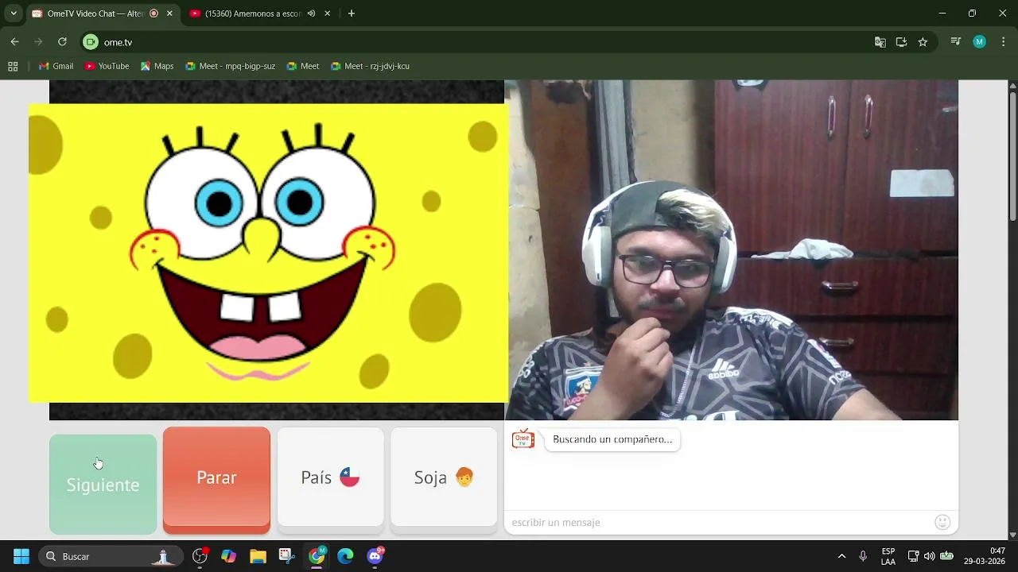The width and height of the screenshot is (1018, 572).
Task: Close the OmeTV Video Chat tab
Action: [169, 14]
